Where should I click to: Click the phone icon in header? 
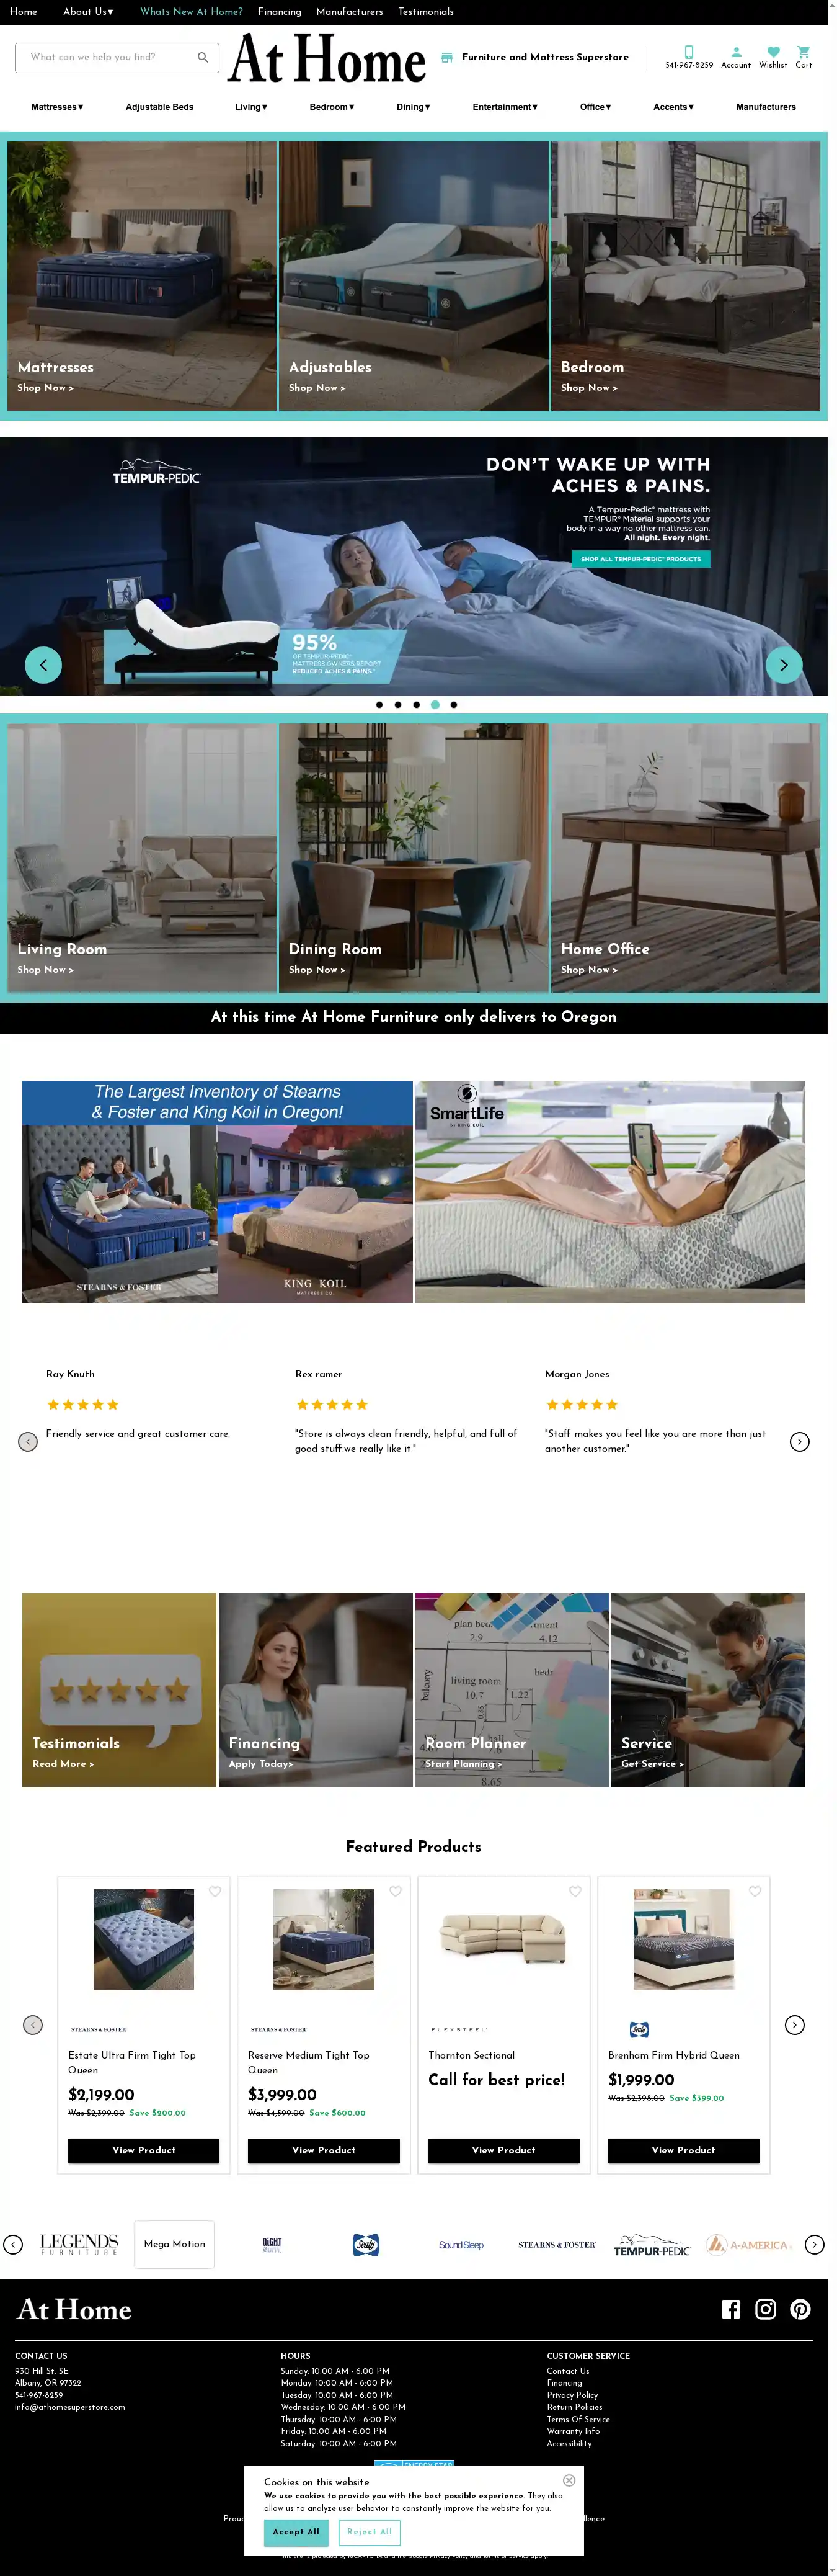point(689,52)
